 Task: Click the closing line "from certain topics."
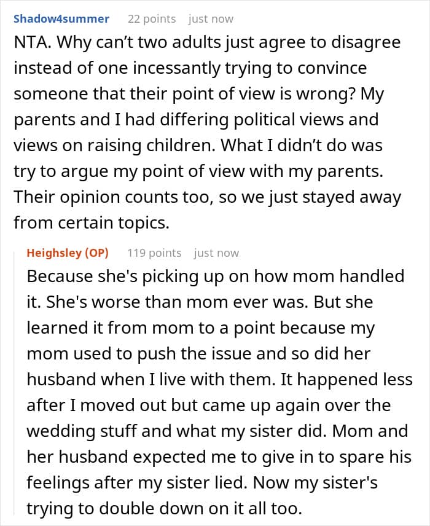91,224
